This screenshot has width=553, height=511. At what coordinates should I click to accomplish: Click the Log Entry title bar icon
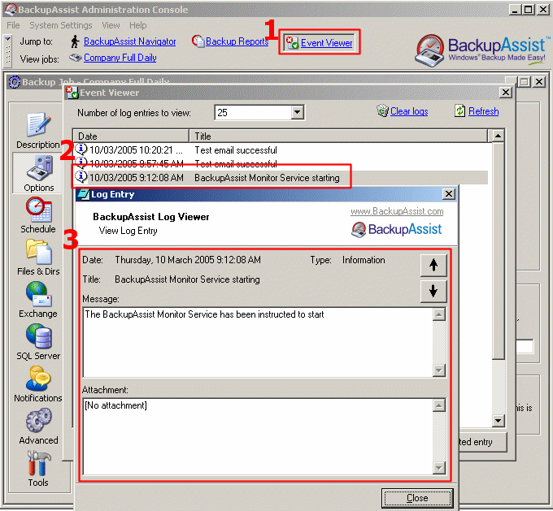coord(84,194)
